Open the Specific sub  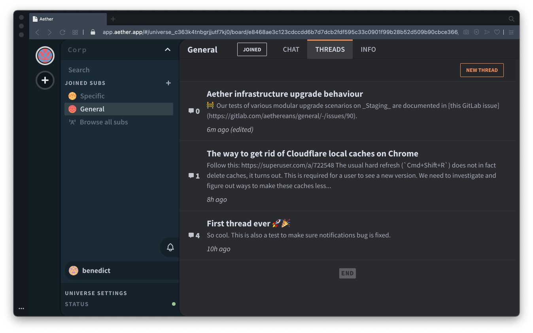(x=119, y=96)
